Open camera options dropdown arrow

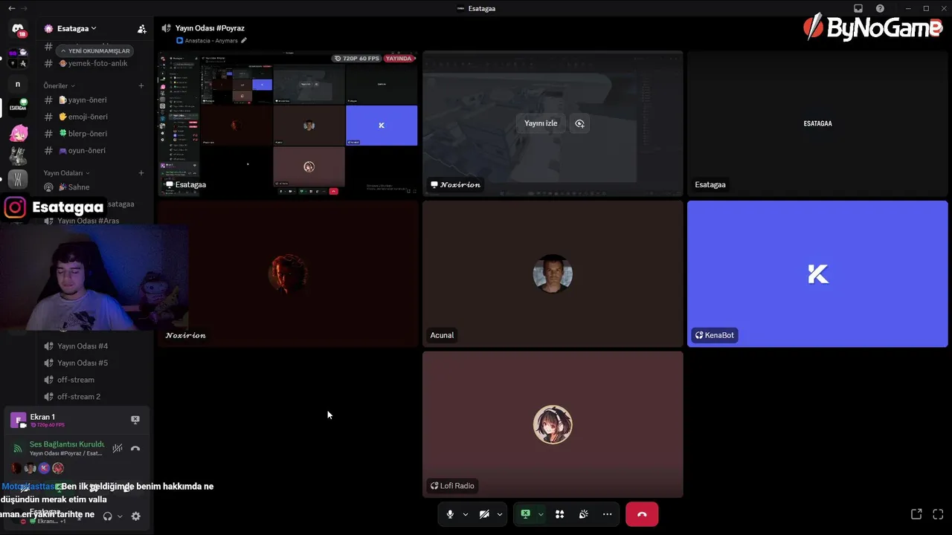[500, 514]
